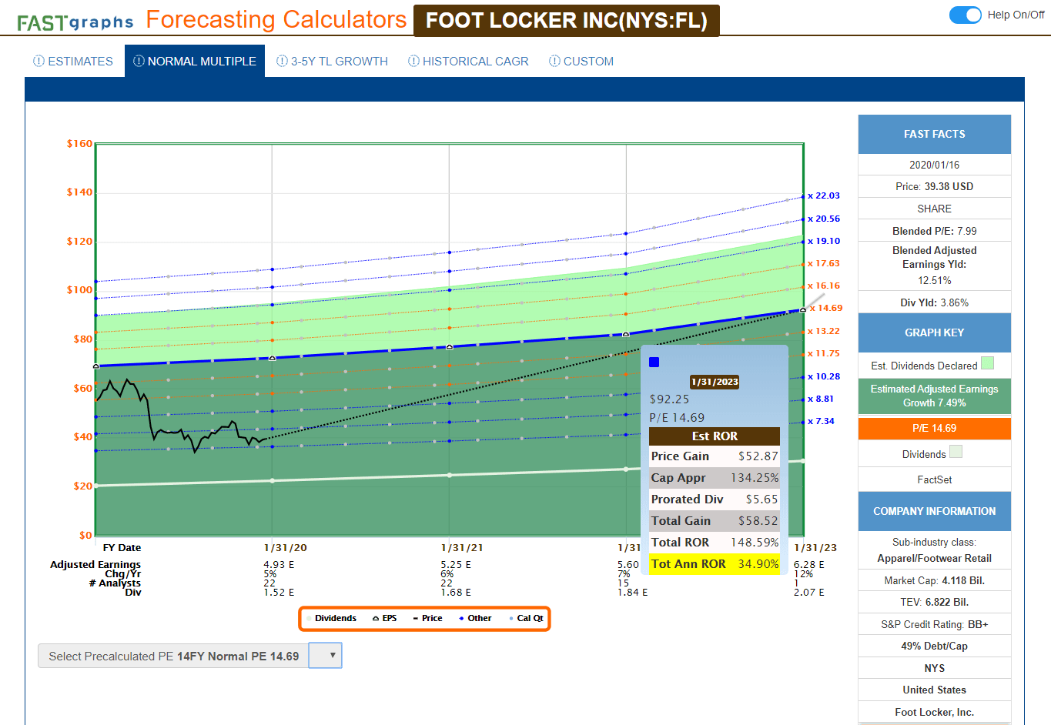
Task: Click the x 11.75 multiple label
Action: (824, 353)
